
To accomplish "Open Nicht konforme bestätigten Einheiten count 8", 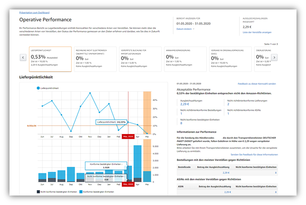I will (181, 123).
